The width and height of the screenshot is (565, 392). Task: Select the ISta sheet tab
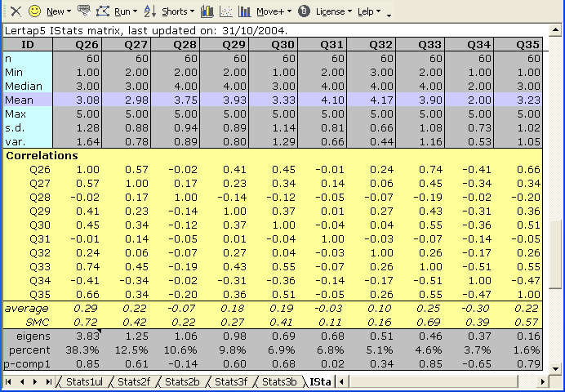point(320,382)
